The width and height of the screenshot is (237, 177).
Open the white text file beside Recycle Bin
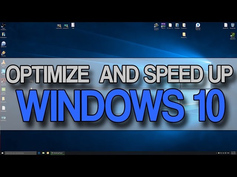tap(226, 26)
